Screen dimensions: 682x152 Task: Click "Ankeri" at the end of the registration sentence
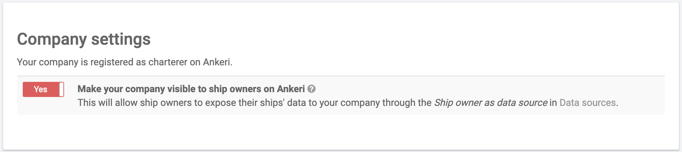coord(217,62)
